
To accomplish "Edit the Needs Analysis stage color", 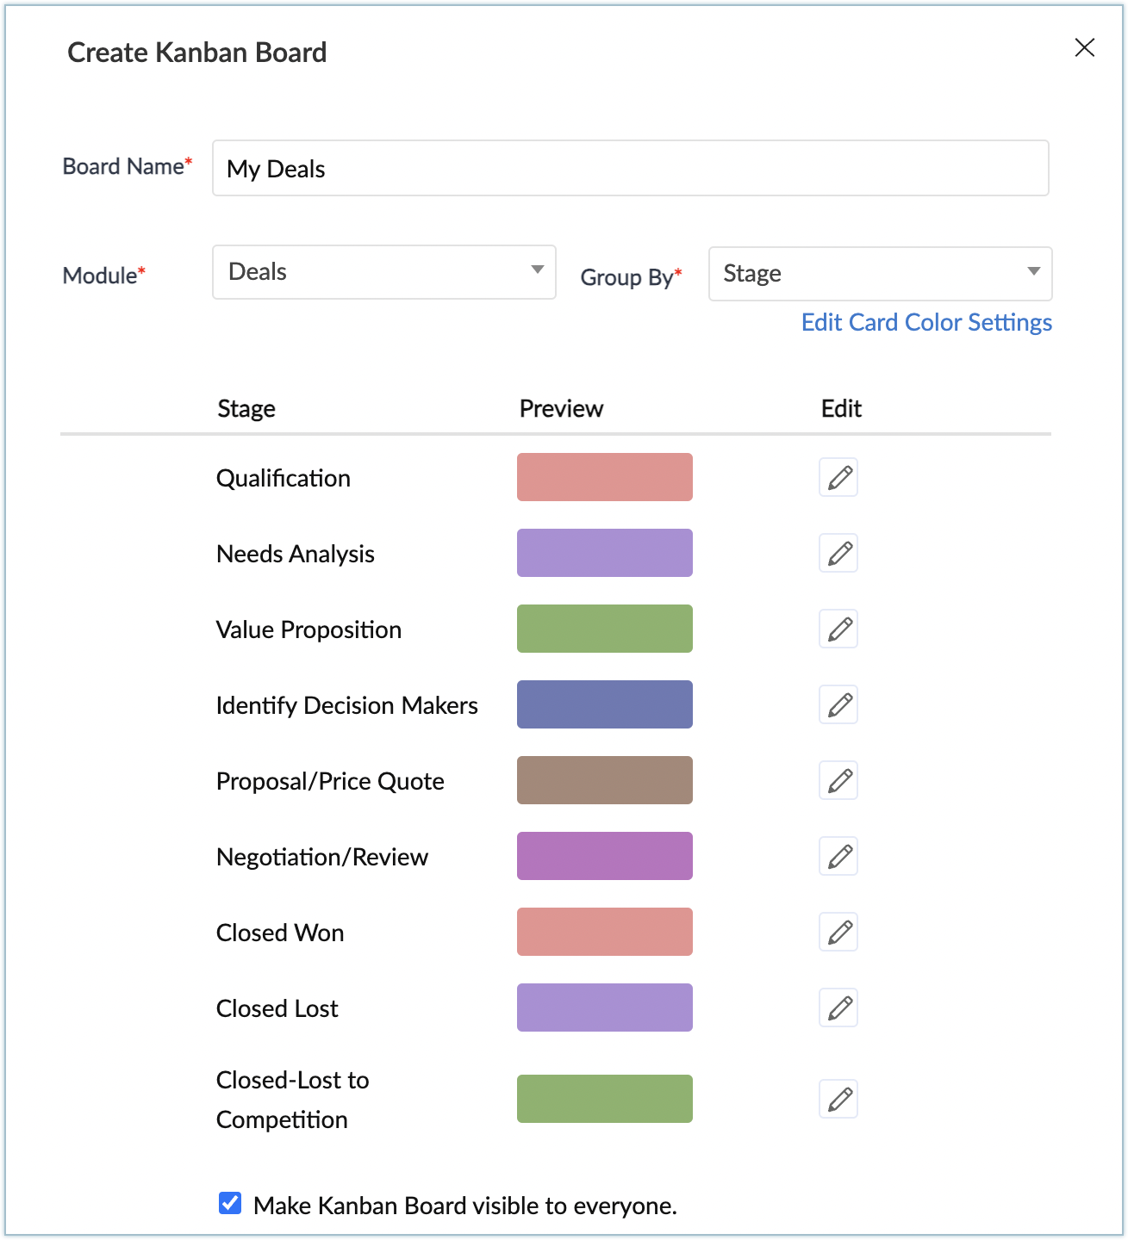I will 838,553.
